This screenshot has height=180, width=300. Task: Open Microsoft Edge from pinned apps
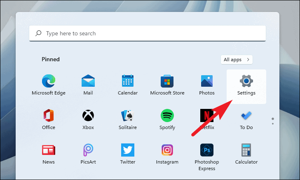(49, 85)
